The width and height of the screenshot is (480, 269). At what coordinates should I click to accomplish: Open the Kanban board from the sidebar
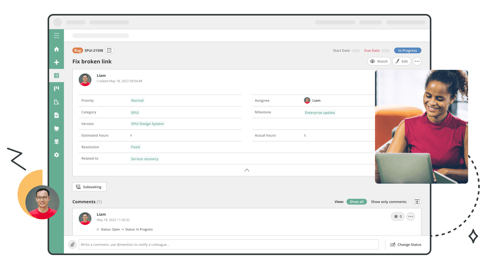[x=56, y=88]
